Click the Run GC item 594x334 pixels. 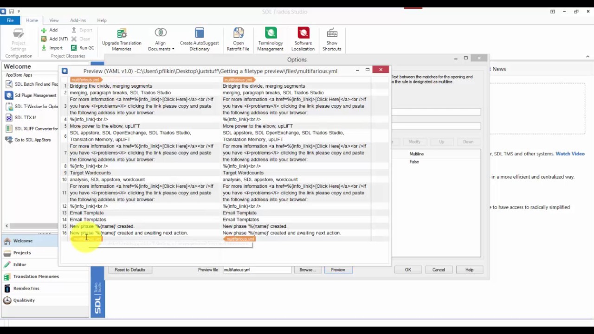point(83,48)
